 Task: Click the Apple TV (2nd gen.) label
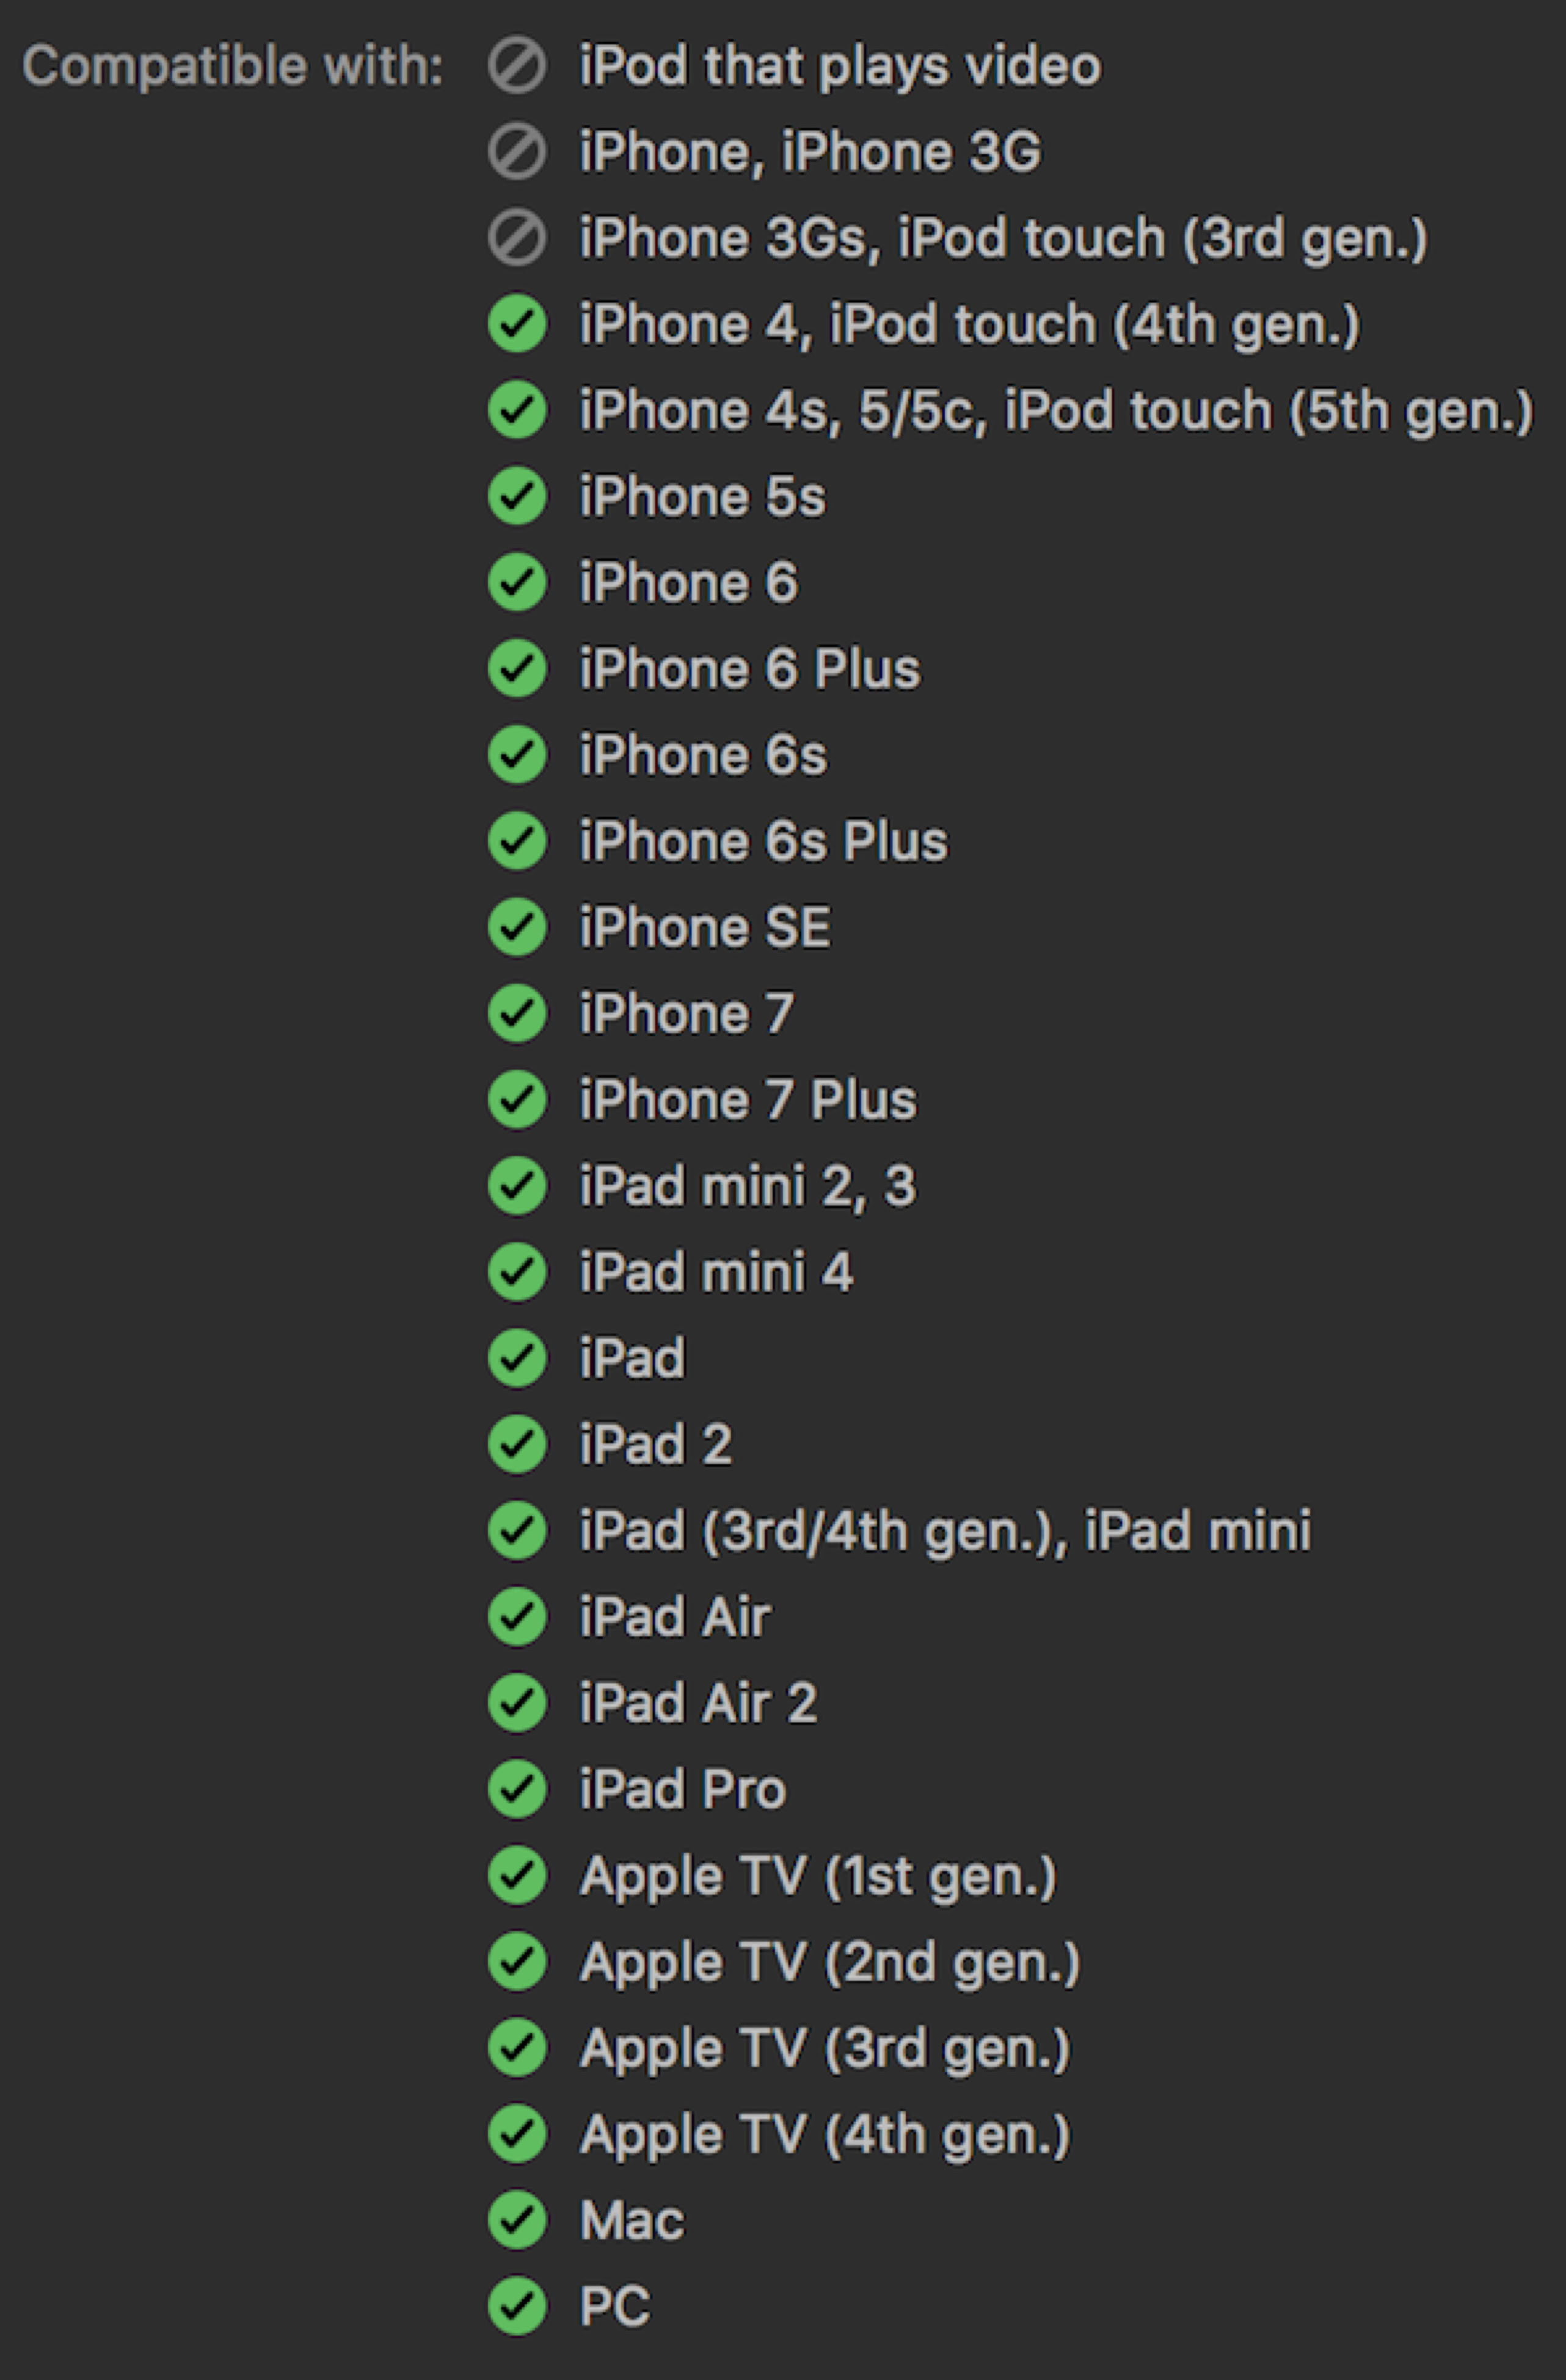(830, 1962)
